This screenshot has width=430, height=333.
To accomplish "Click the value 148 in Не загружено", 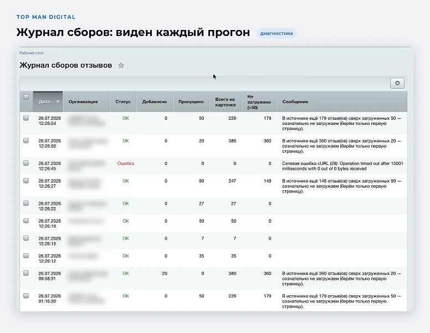I will point(268,181).
